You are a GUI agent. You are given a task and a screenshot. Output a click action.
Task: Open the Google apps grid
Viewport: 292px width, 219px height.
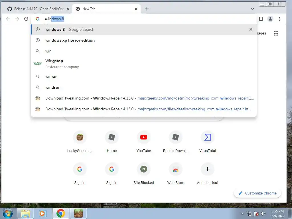click(x=276, y=33)
